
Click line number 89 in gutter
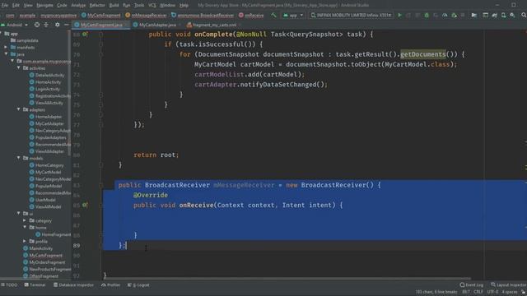[77, 245]
